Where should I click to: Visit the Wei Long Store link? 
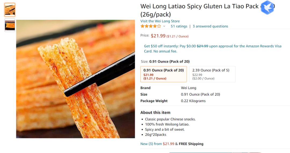click(x=160, y=21)
